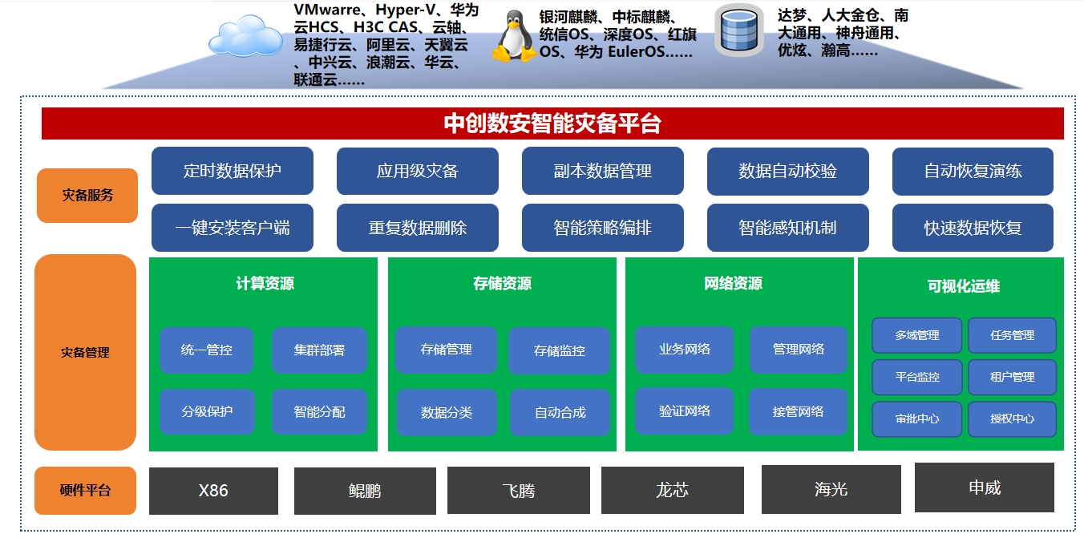The width and height of the screenshot is (1084, 538).
Task: Open the 存储监控 item
Action: [560, 351]
